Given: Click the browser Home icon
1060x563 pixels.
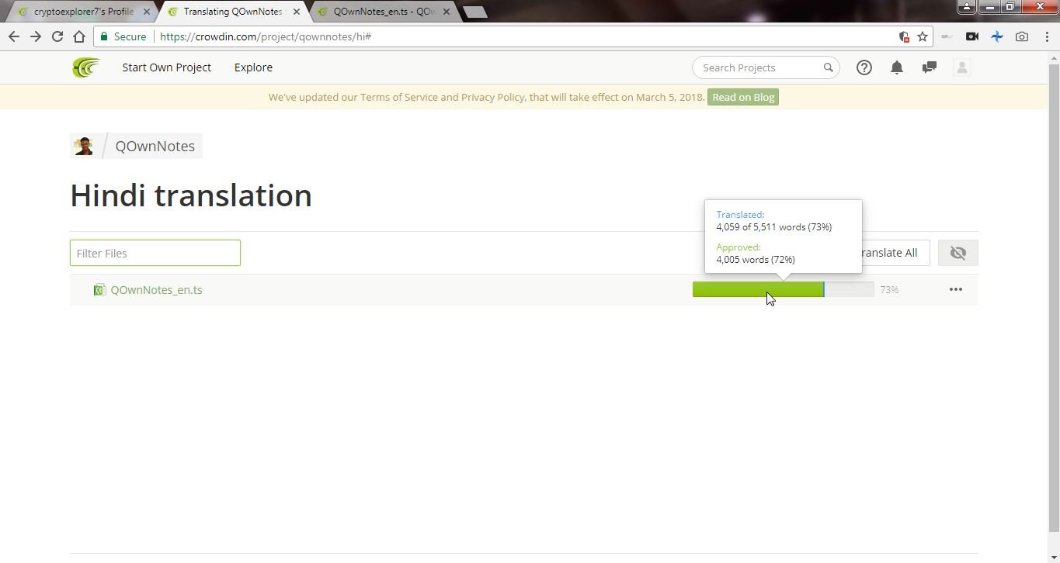Looking at the screenshot, I should 78,36.
